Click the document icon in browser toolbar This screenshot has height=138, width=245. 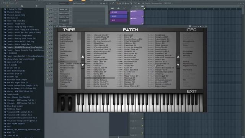click(x=22, y=6)
